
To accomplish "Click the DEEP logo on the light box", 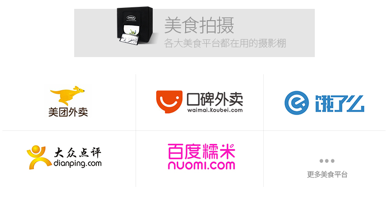I will [131, 18].
